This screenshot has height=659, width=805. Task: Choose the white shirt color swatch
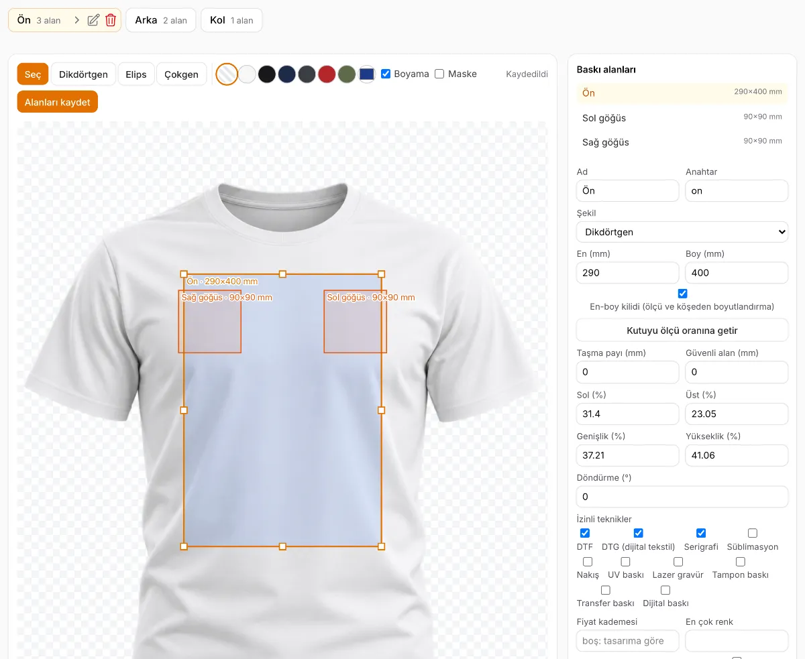tap(248, 74)
